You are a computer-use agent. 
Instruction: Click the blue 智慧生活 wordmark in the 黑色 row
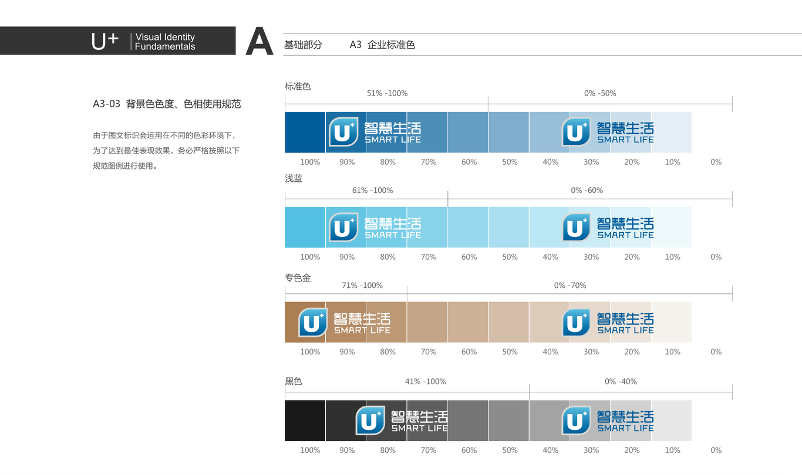click(625, 417)
